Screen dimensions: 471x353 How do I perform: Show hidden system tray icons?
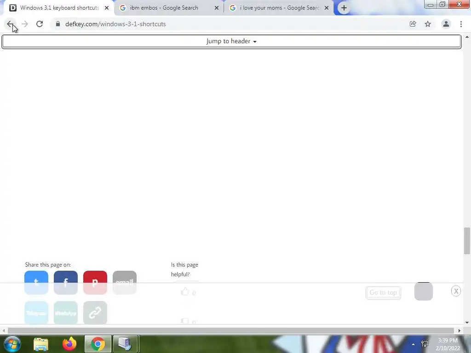[x=414, y=344]
